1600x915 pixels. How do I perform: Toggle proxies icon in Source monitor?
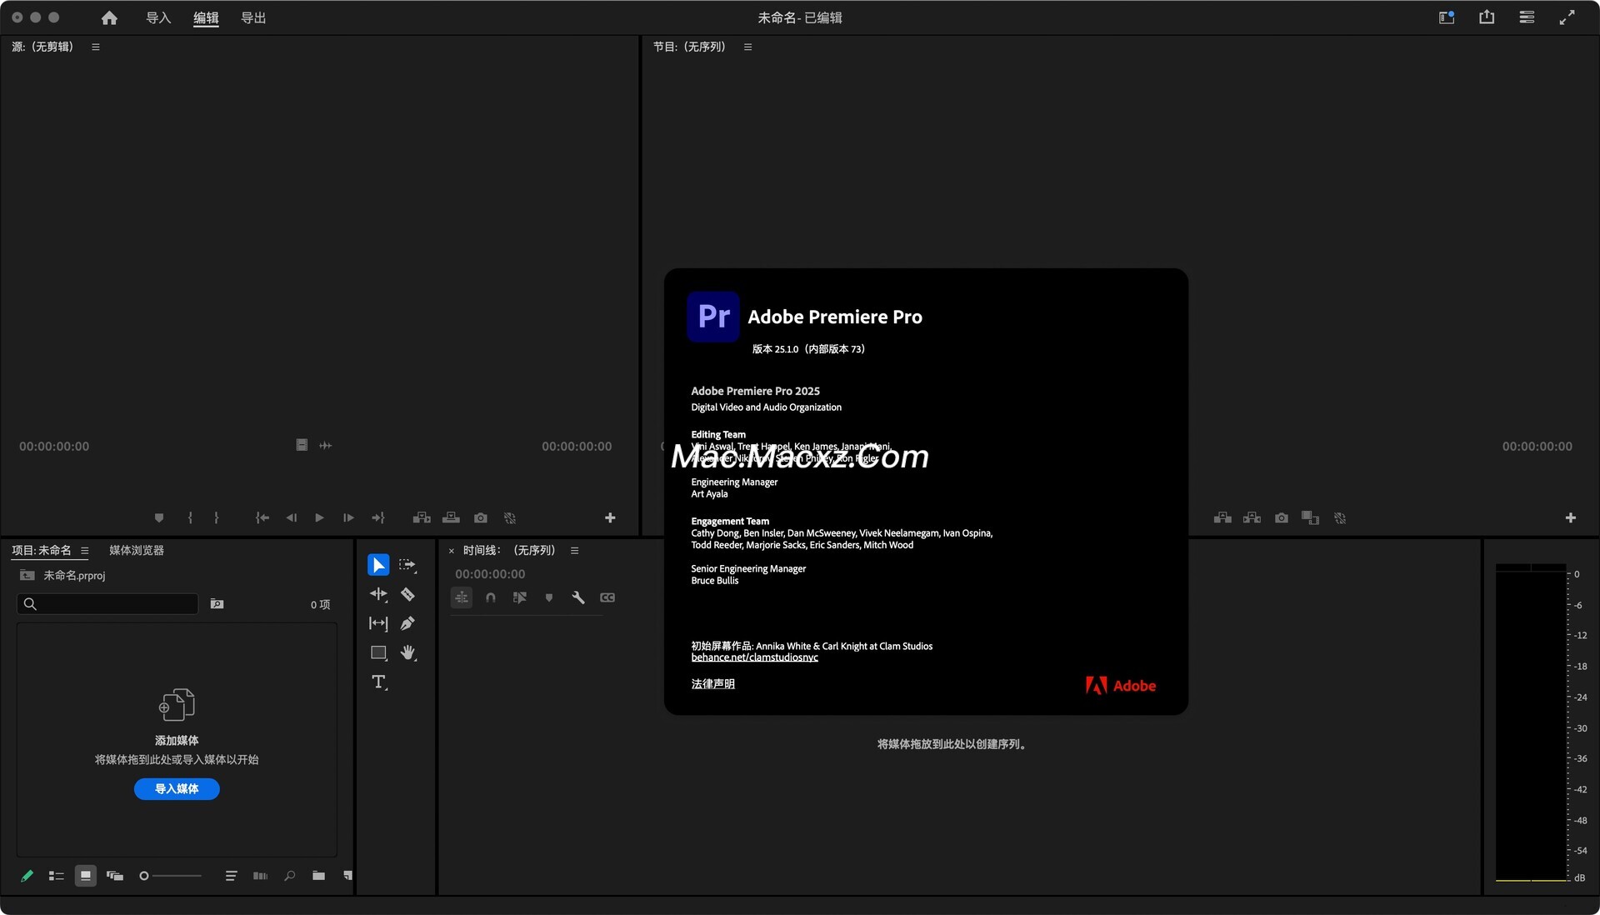(510, 518)
